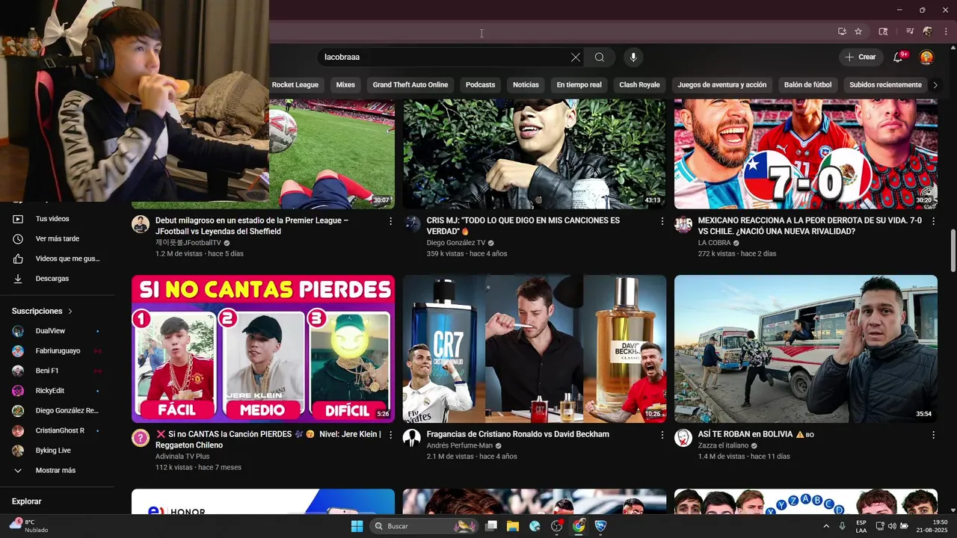957x538 pixels.
Task: Click the magnifying glass search button
Action: pos(600,58)
